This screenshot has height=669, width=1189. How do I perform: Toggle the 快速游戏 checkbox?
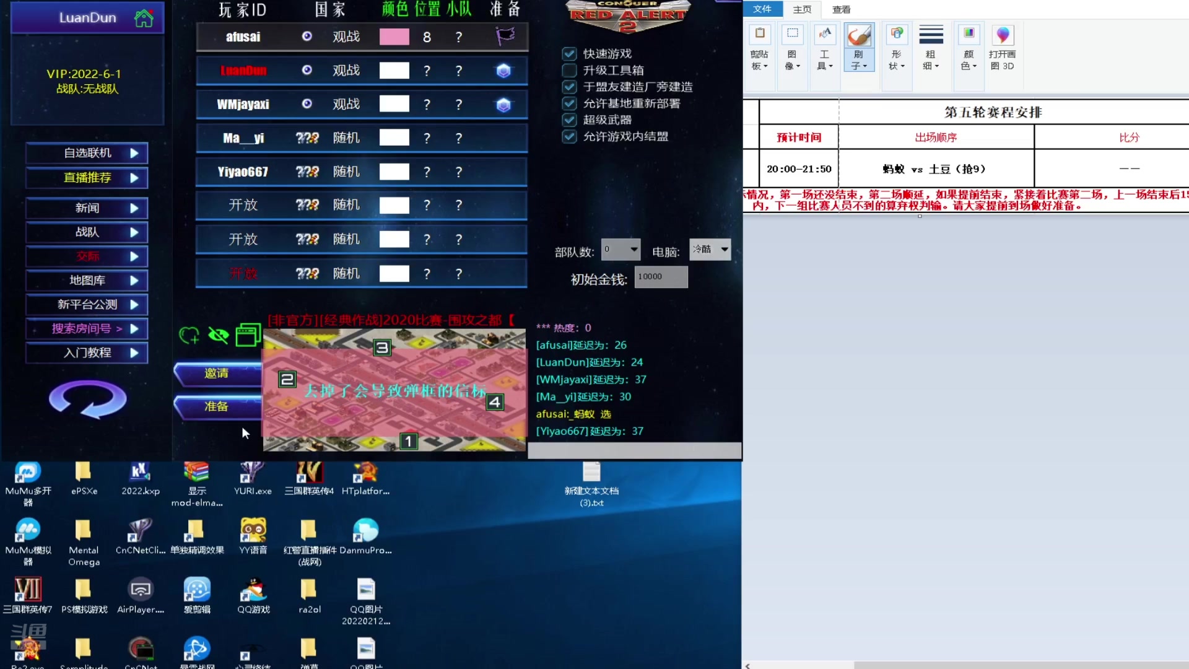[x=569, y=53]
